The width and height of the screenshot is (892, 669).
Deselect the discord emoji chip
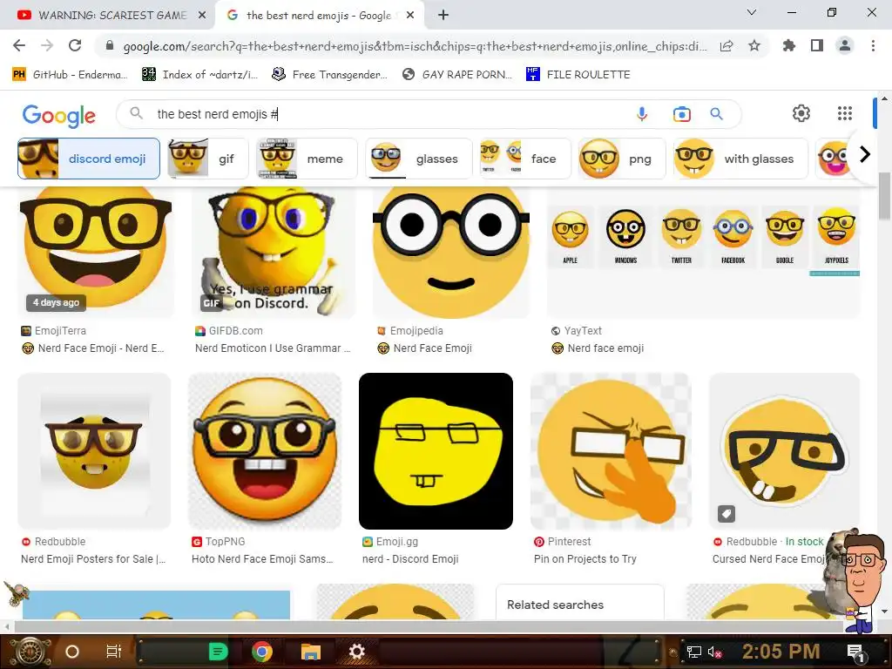click(89, 159)
